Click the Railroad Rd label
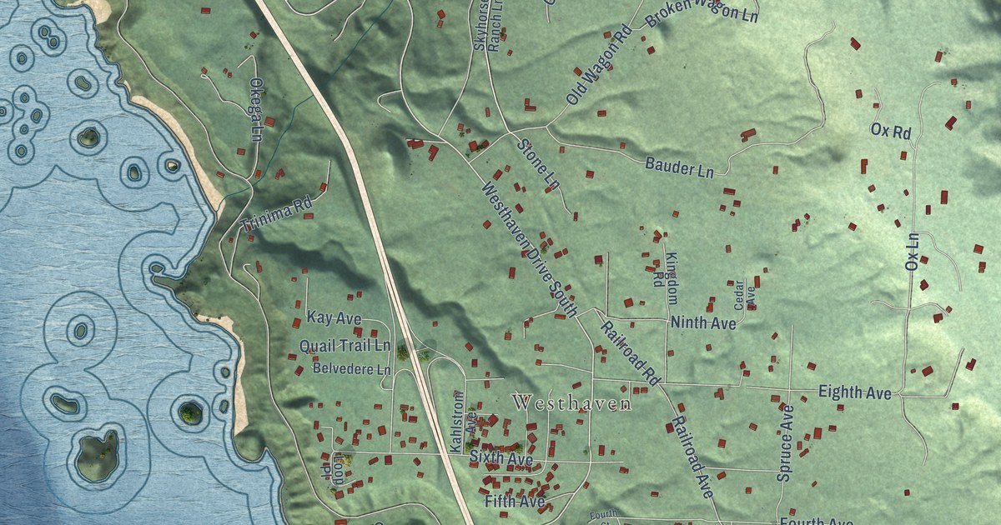 coord(630,352)
